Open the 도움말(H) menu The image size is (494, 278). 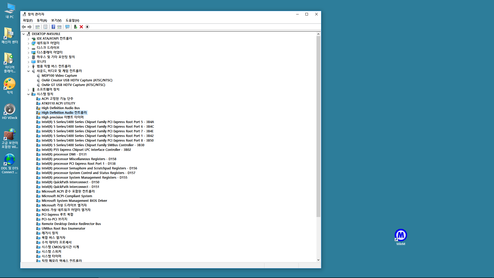coord(73,20)
